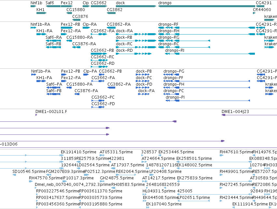The width and height of the screenshot is (277, 209).
Task: Click the Saf6 gene label
Action: [x=50, y=3]
